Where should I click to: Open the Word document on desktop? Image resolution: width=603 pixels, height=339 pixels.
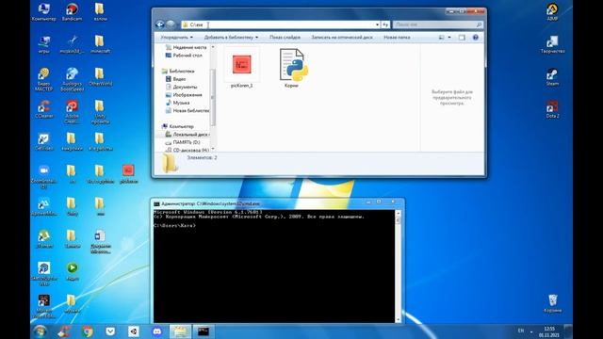pos(101,241)
